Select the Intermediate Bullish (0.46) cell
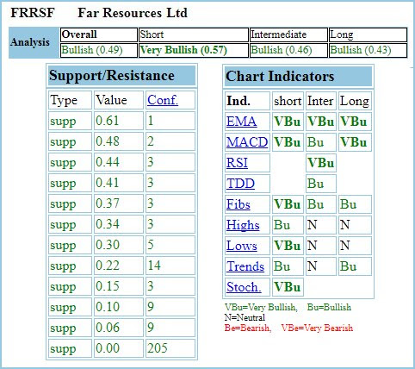The width and height of the screenshot is (415, 369). pyautogui.click(x=288, y=50)
